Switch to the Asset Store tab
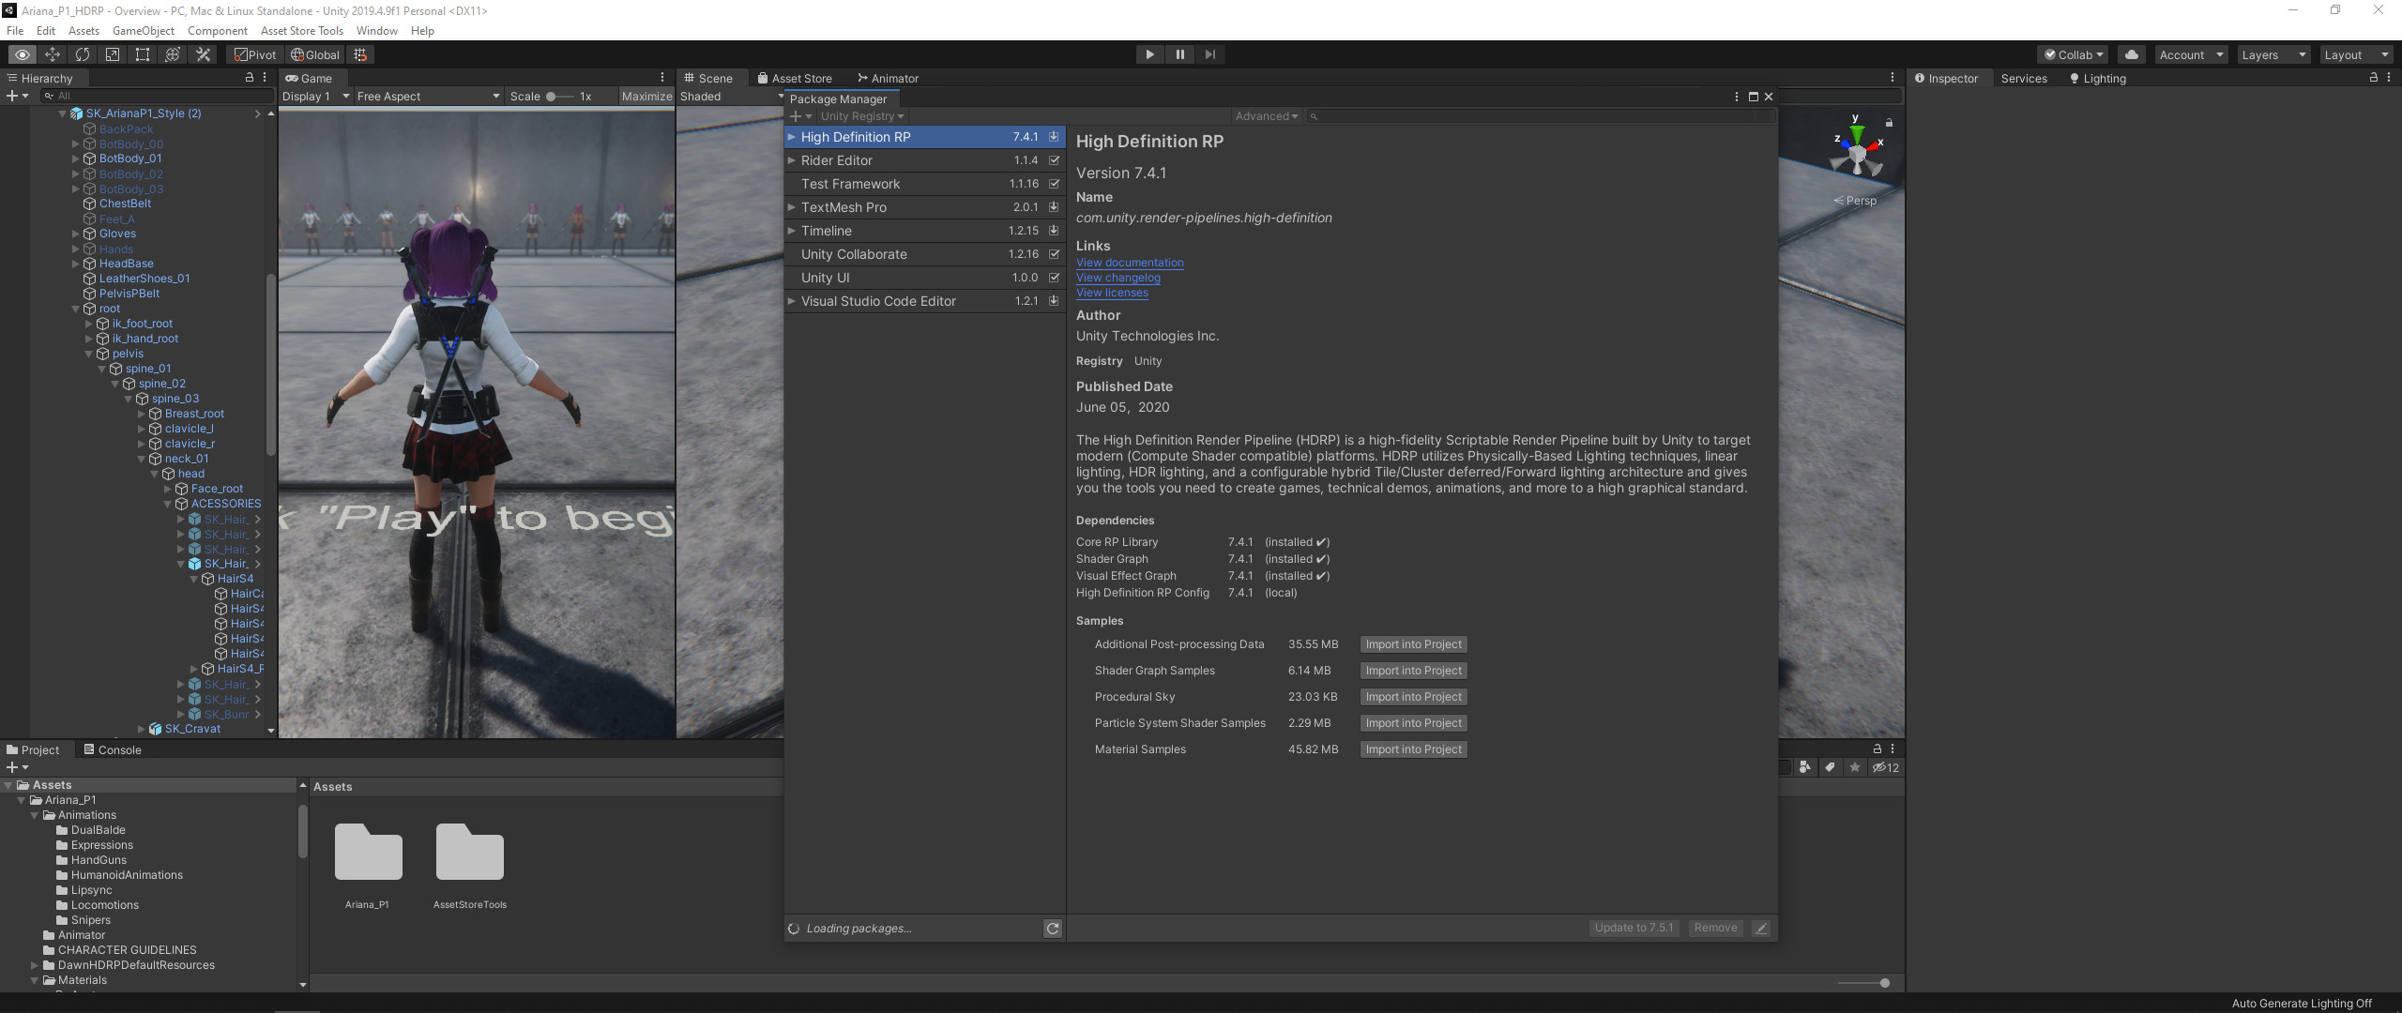 [x=794, y=78]
